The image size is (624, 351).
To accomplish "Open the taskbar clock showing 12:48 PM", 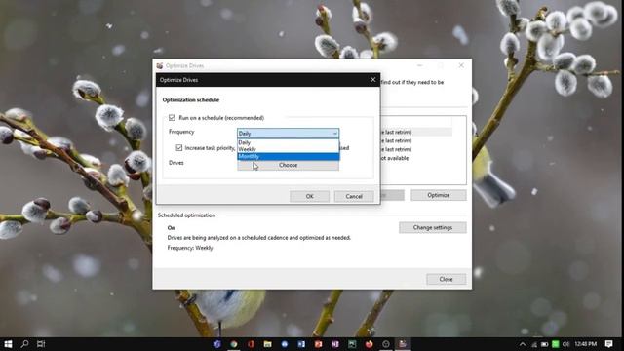I will (x=585, y=344).
